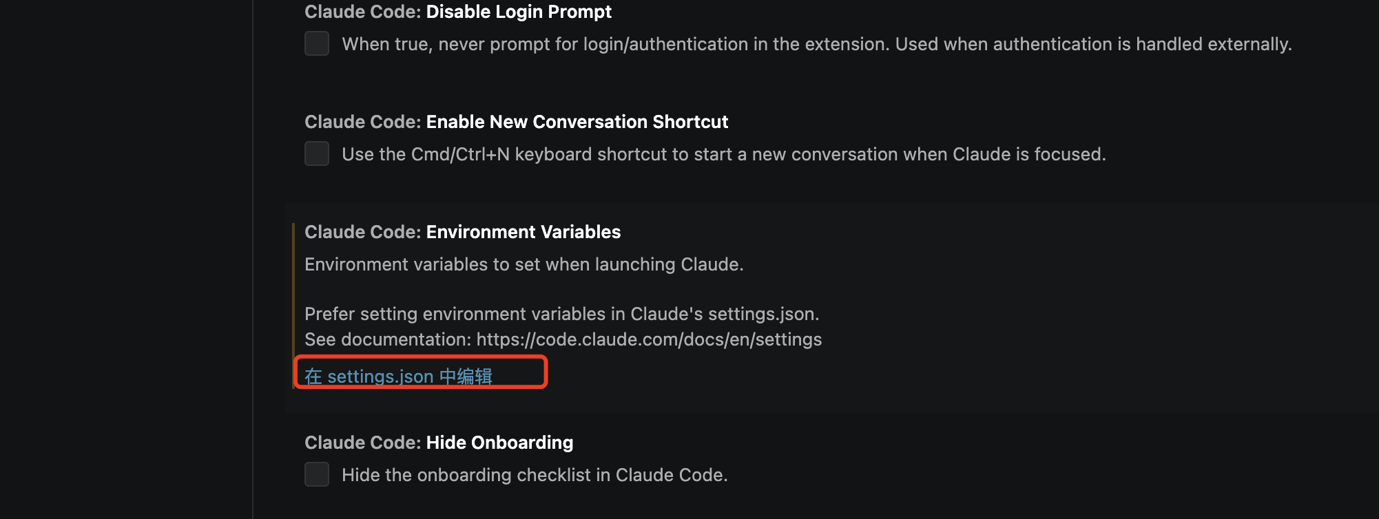Click 'Hide the onboarding checklist' description text
Screen dimensions: 1379x519
tap(535, 475)
